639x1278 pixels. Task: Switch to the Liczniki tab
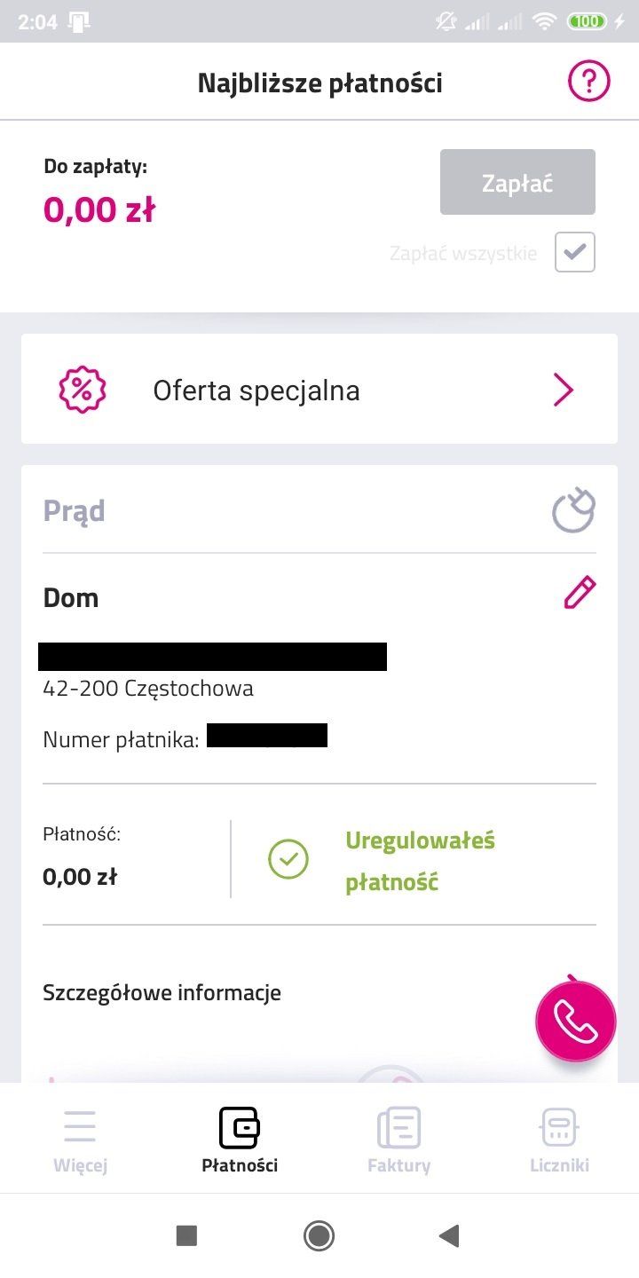pos(559,1140)
